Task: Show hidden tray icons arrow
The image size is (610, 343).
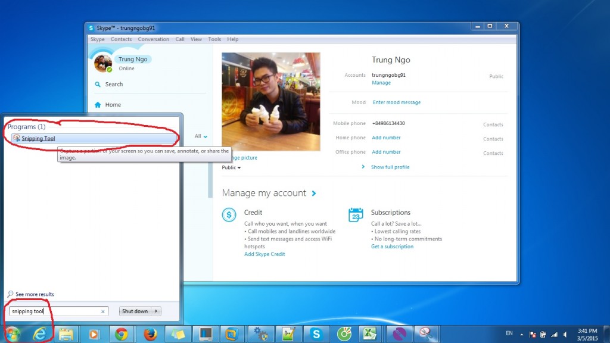Action: click(521, 335)
